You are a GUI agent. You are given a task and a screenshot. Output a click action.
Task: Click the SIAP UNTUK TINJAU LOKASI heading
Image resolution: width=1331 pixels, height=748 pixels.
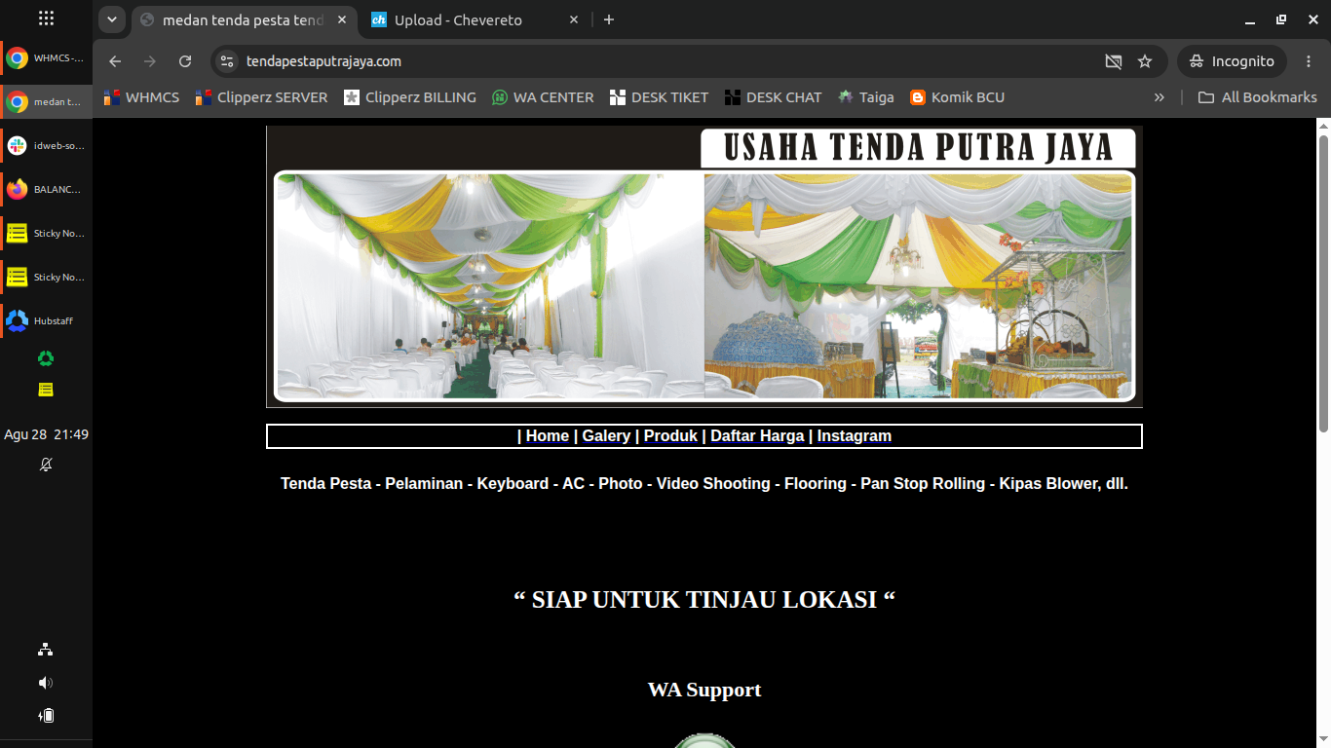point(704,599)
